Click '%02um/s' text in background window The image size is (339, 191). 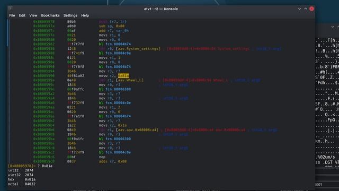coord(326,157)
